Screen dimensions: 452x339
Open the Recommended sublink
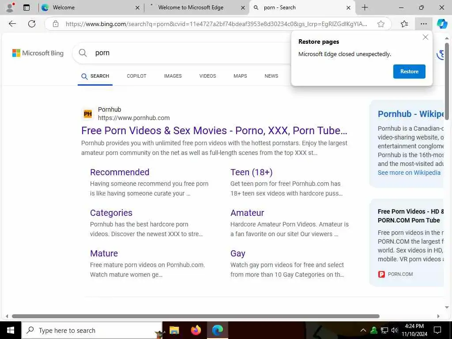(x=120, y=172)
